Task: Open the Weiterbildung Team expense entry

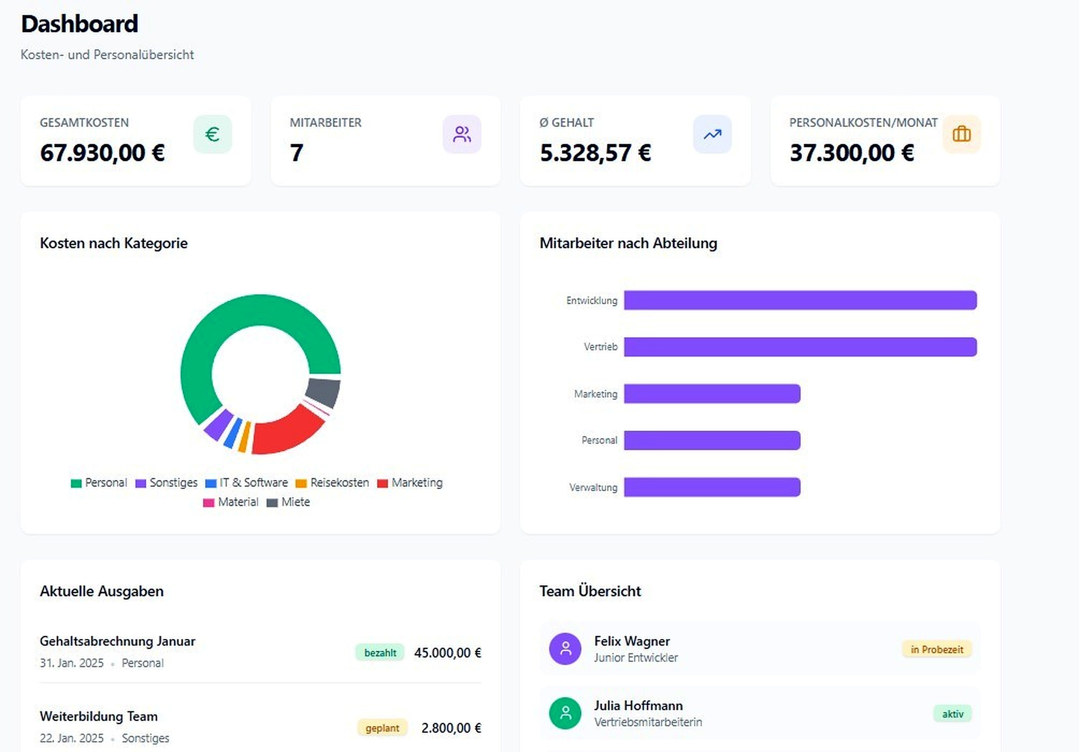Action: coord(99,717)
